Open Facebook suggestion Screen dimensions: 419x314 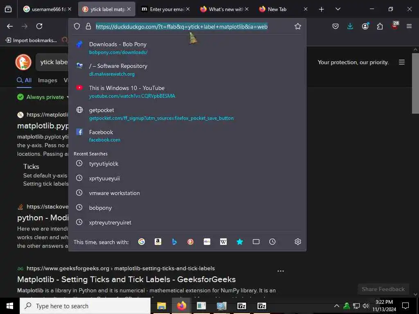187,136
